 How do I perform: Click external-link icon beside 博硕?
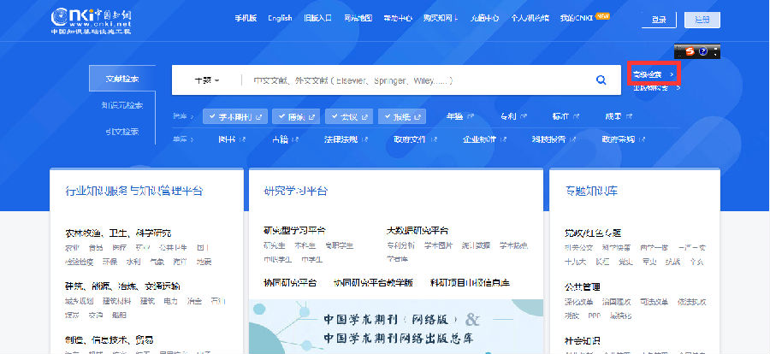click(x=311, y=117)
